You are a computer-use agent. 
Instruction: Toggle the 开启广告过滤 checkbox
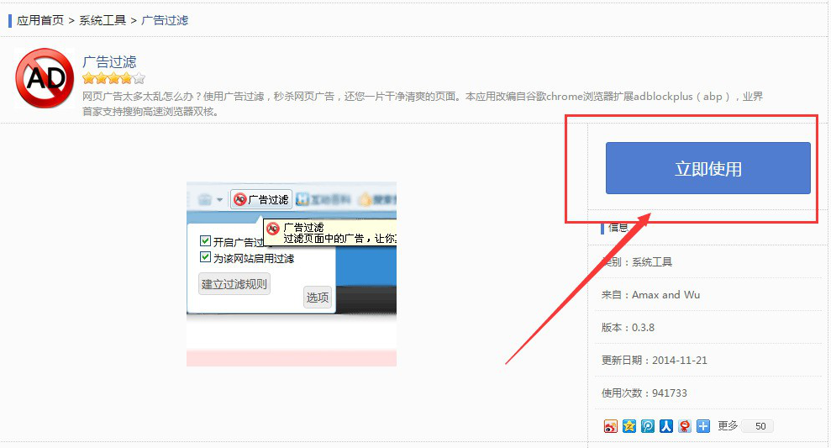[205, 242]
